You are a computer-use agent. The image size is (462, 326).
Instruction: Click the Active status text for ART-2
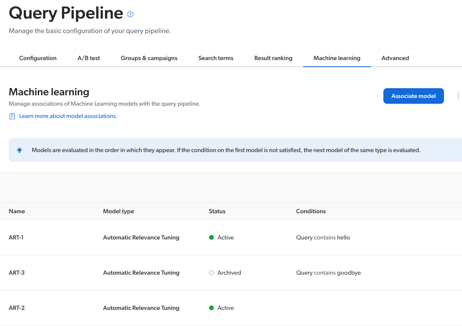(x=226, y=308)
